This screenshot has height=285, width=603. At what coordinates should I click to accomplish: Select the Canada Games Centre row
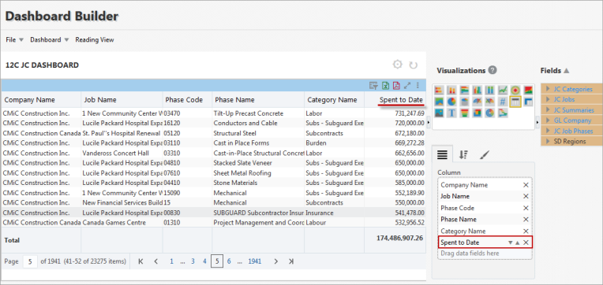pyautogui.click(x=213, y=223)
